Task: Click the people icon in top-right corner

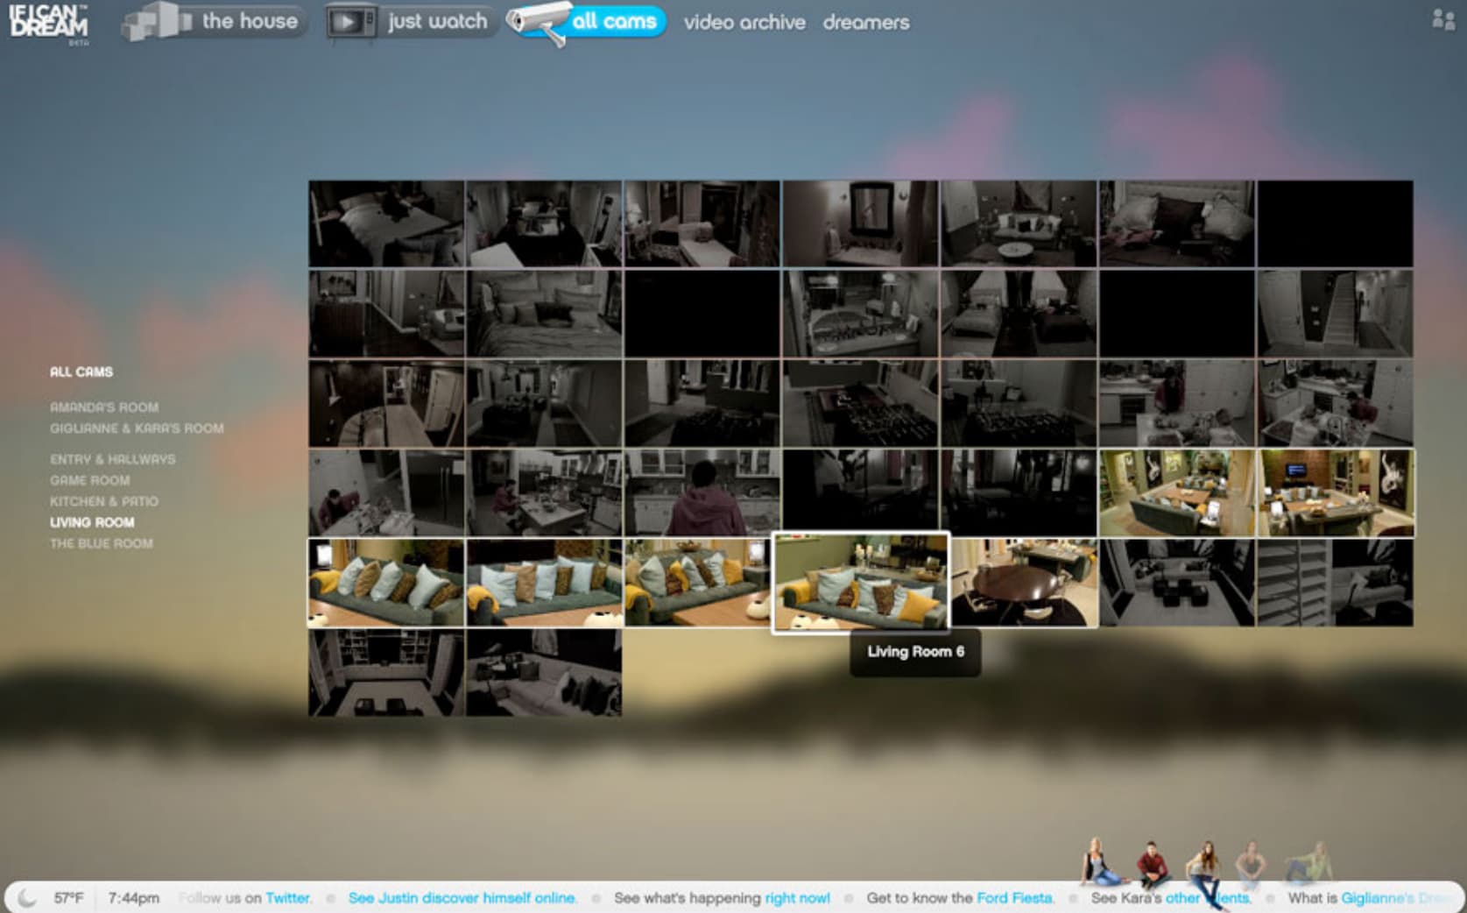Action: click(1442, 19)
